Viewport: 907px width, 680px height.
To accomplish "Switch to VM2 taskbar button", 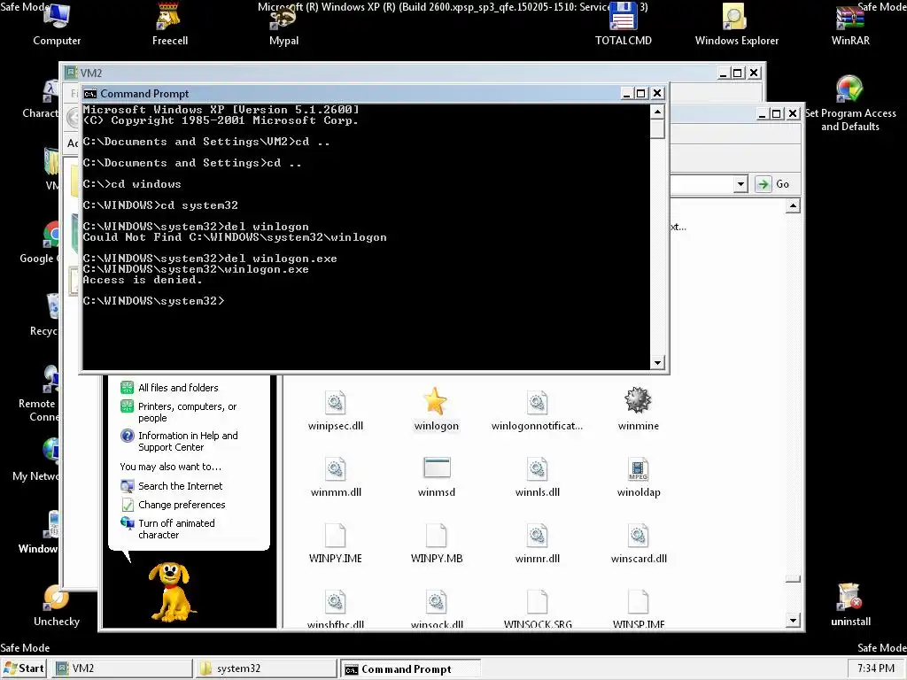I will 122,668.
